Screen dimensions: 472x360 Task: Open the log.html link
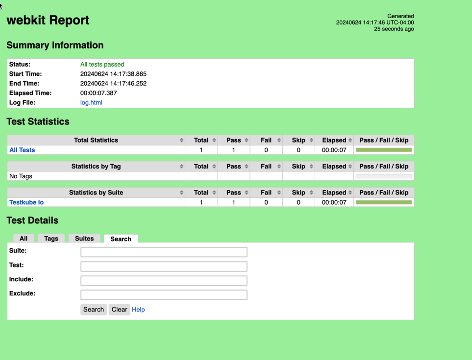(x=91, y=102)
